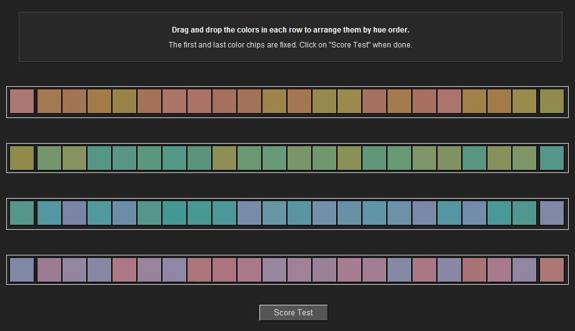Choose the lavender last chip in third row
Image resolution: width=575 pixels, height=331 pixels.
(551, 213)
